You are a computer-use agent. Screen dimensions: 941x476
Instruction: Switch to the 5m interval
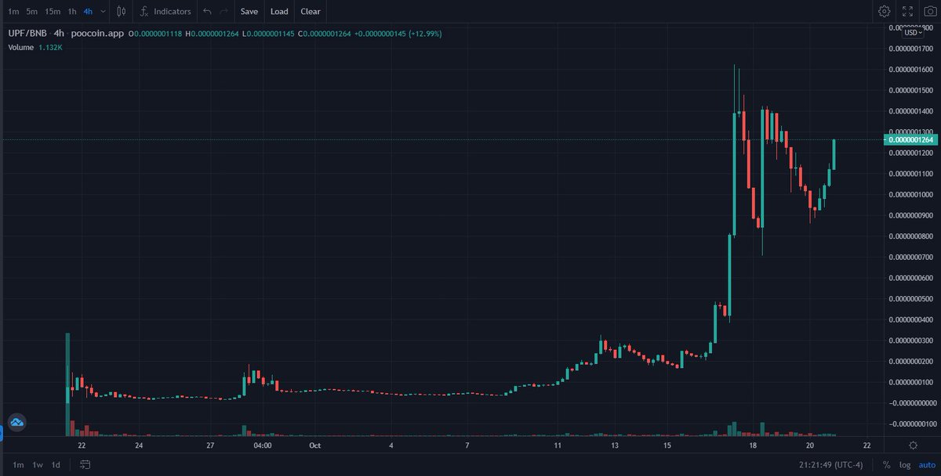pos(31,12)
